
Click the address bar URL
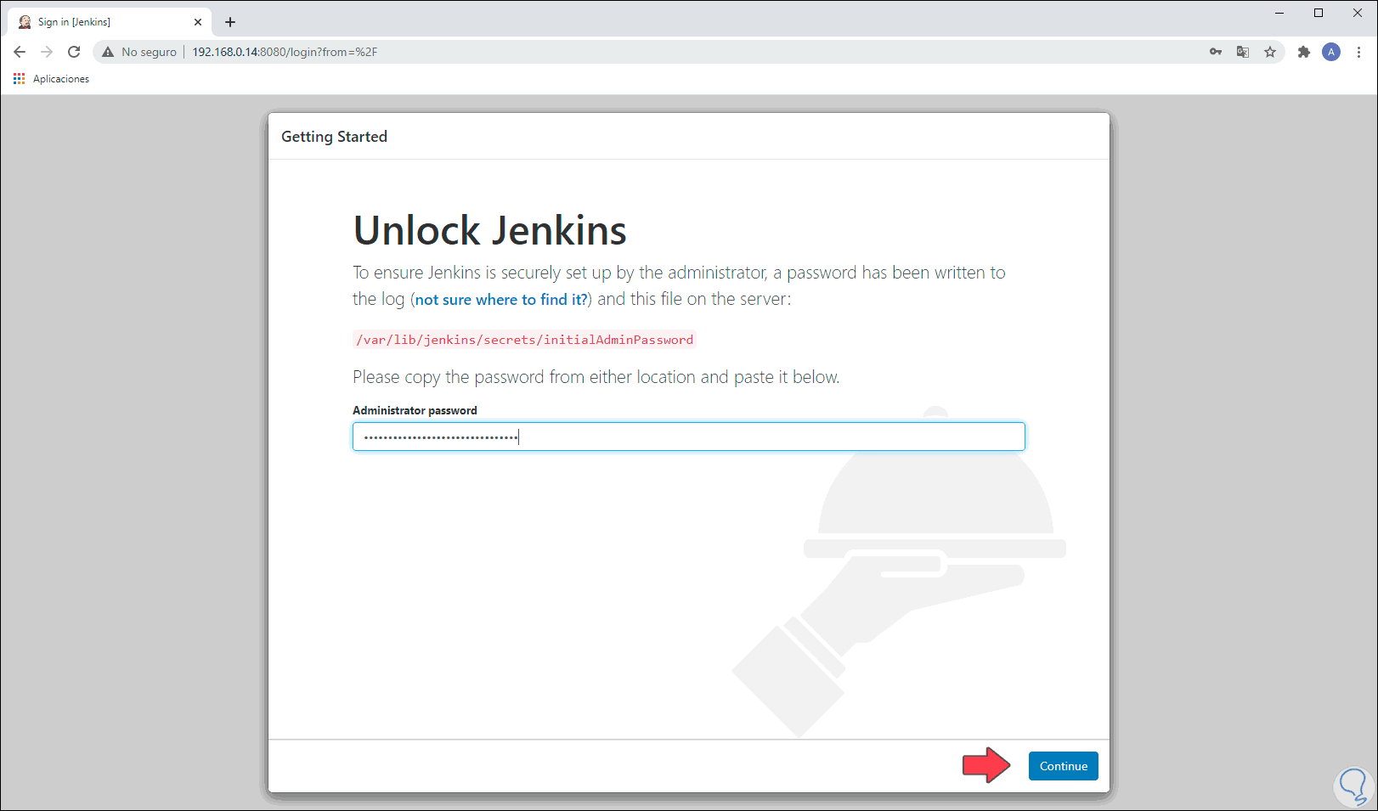point(285,52)
